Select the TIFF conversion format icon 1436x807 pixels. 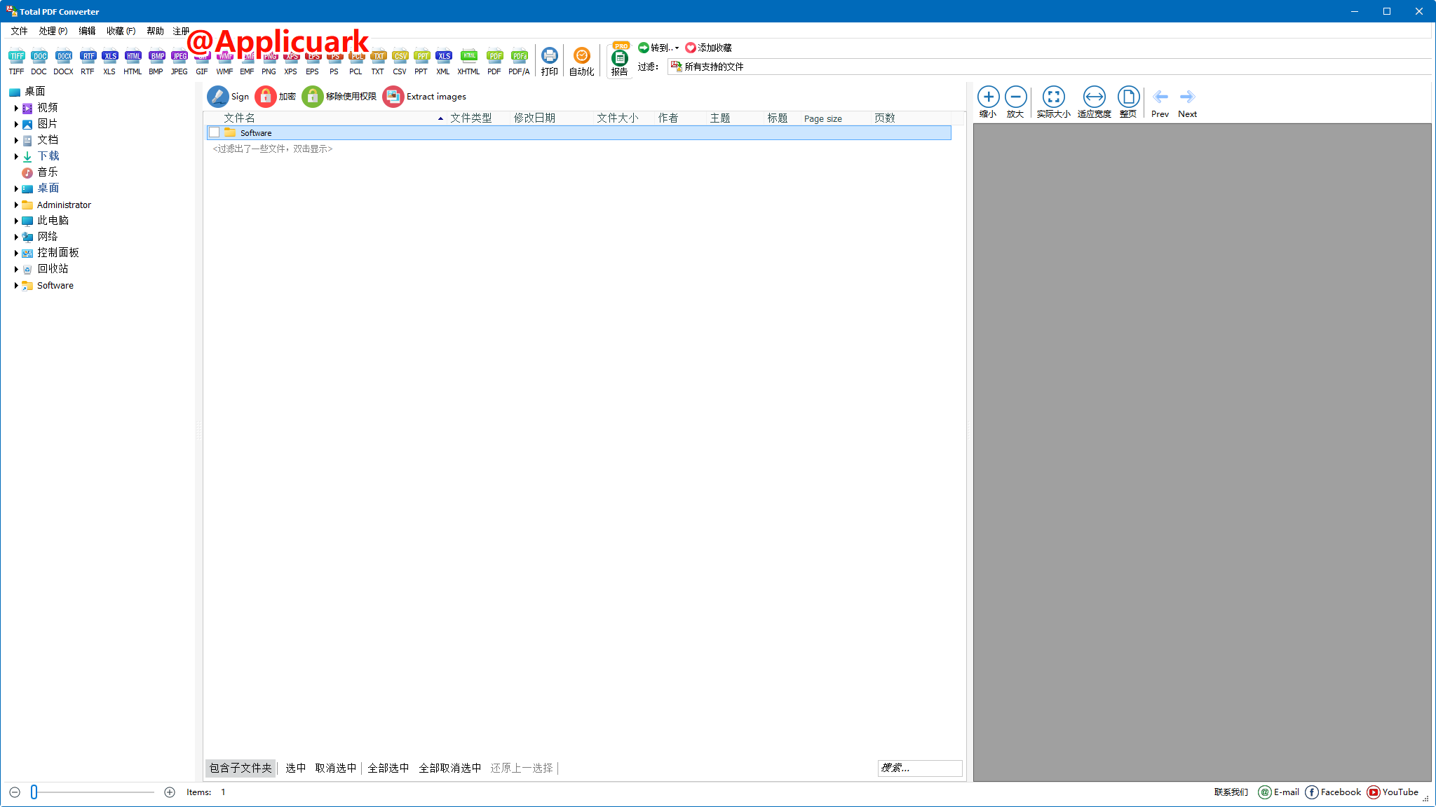16,60
